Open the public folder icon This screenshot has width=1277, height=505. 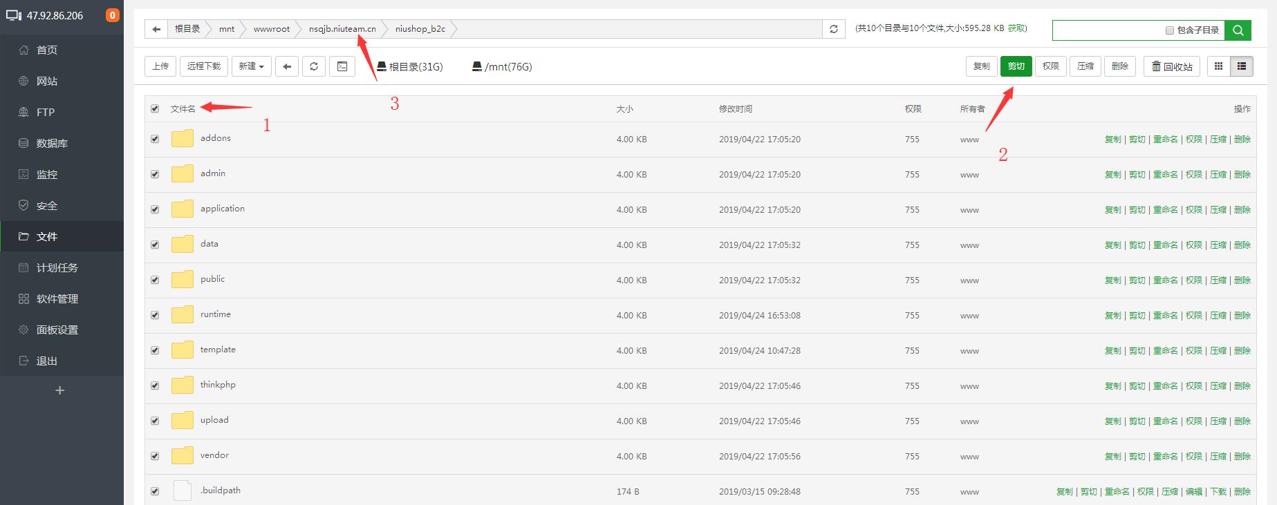pyautogui.click(x=183, y=280)
